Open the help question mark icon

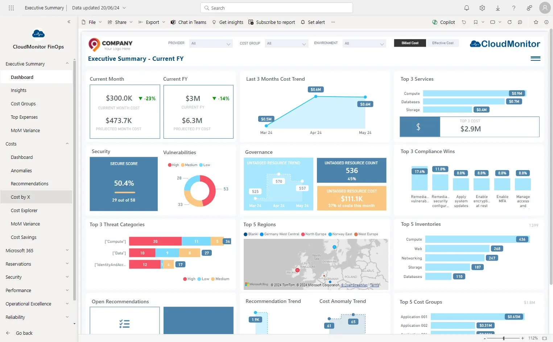coord(513,8)
